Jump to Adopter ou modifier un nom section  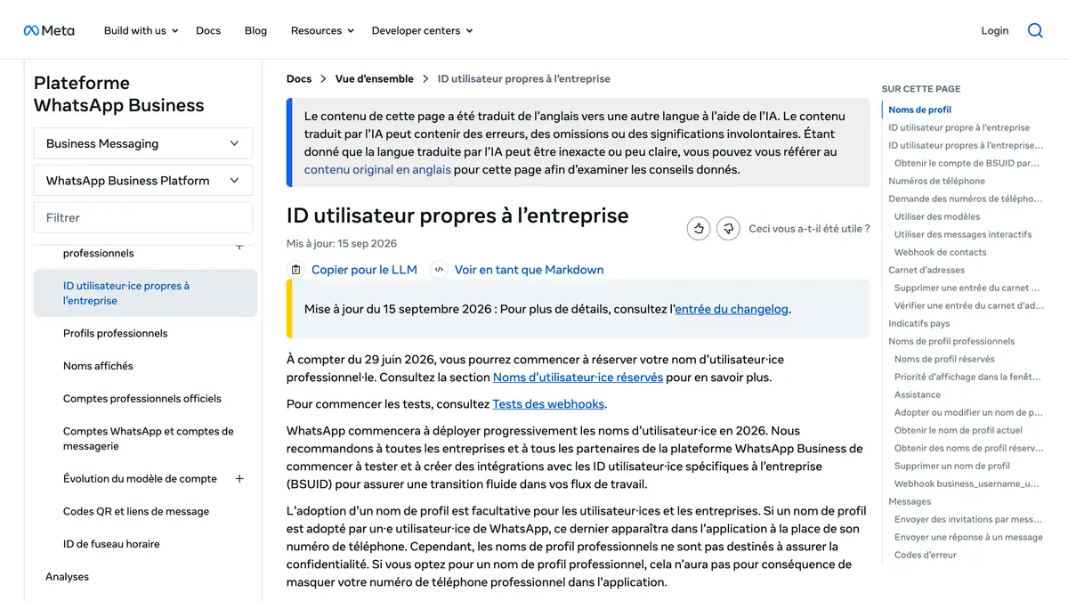point(968,412)
